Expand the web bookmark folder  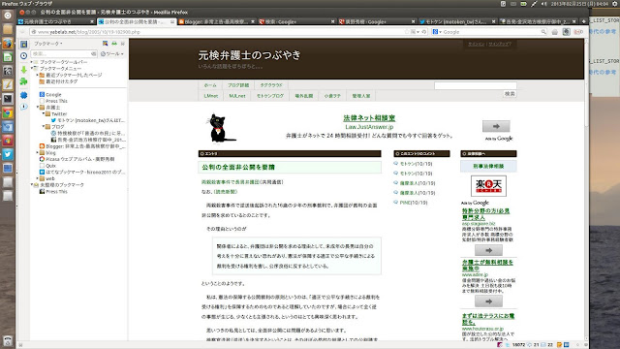[38, 178]
